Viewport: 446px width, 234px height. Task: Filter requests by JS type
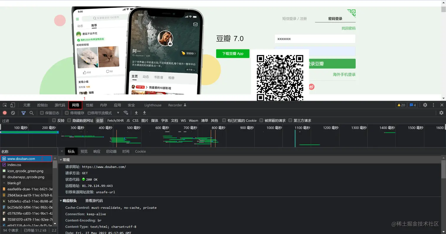128,121
